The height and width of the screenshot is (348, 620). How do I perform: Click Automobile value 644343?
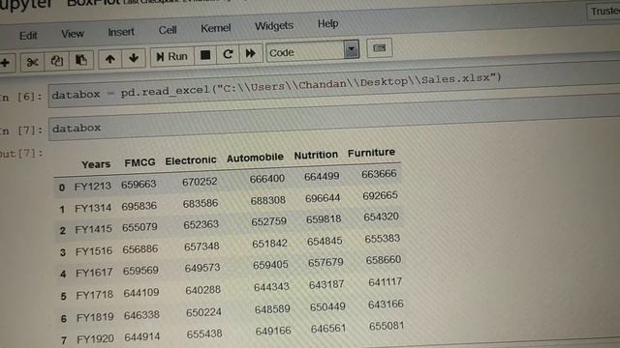271,287
